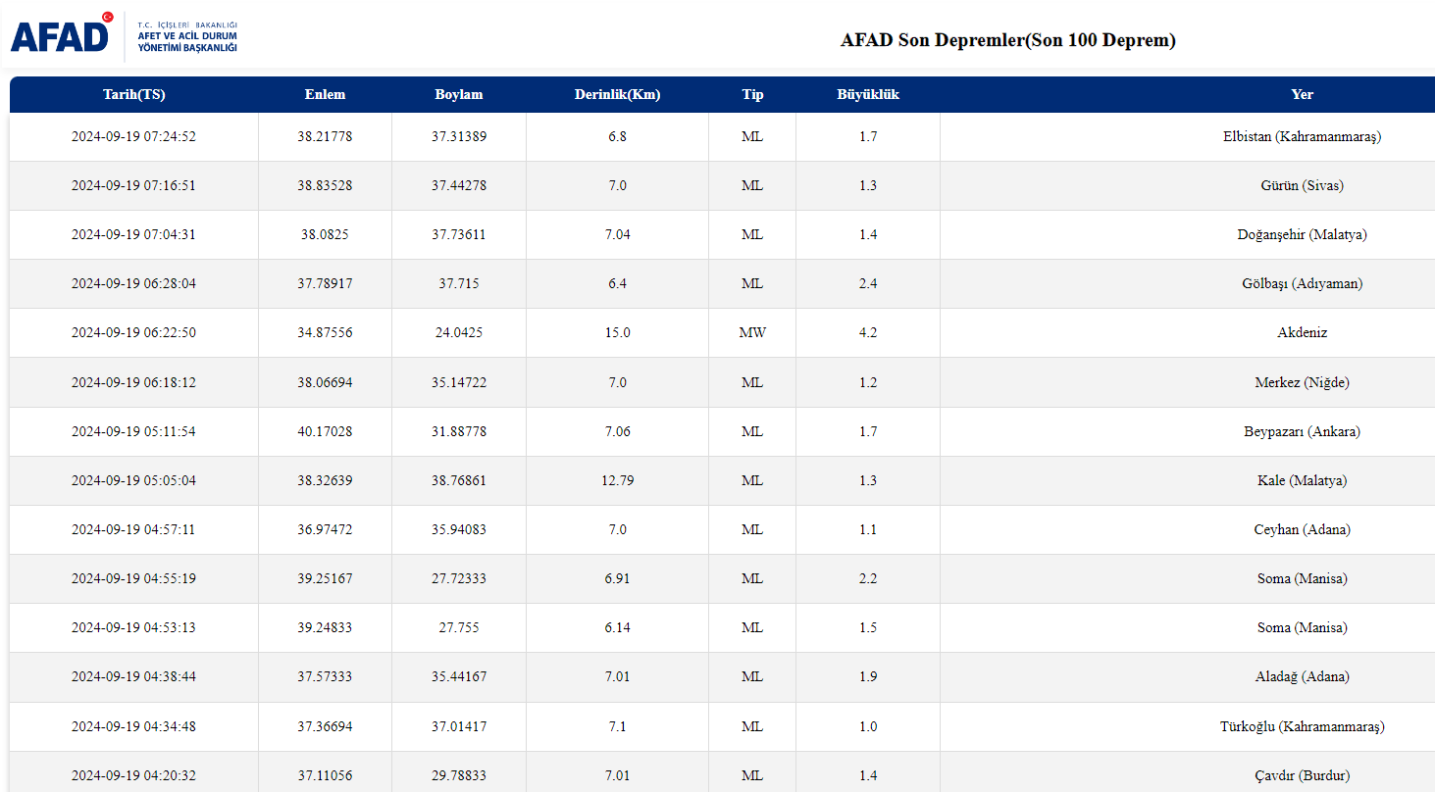Select date cell 2024-09-19 07:24:52

coord(133,137)
